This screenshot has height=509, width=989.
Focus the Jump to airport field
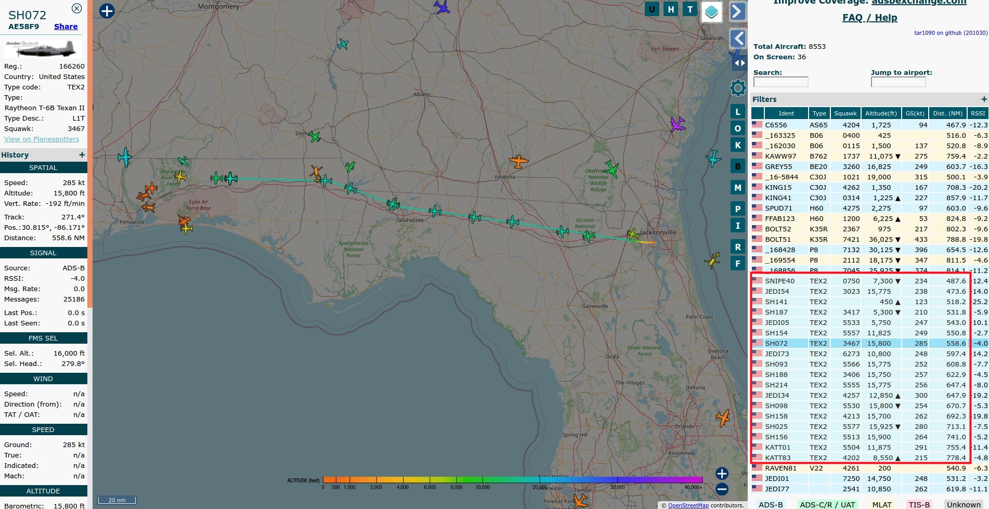[x=899, y=82]
